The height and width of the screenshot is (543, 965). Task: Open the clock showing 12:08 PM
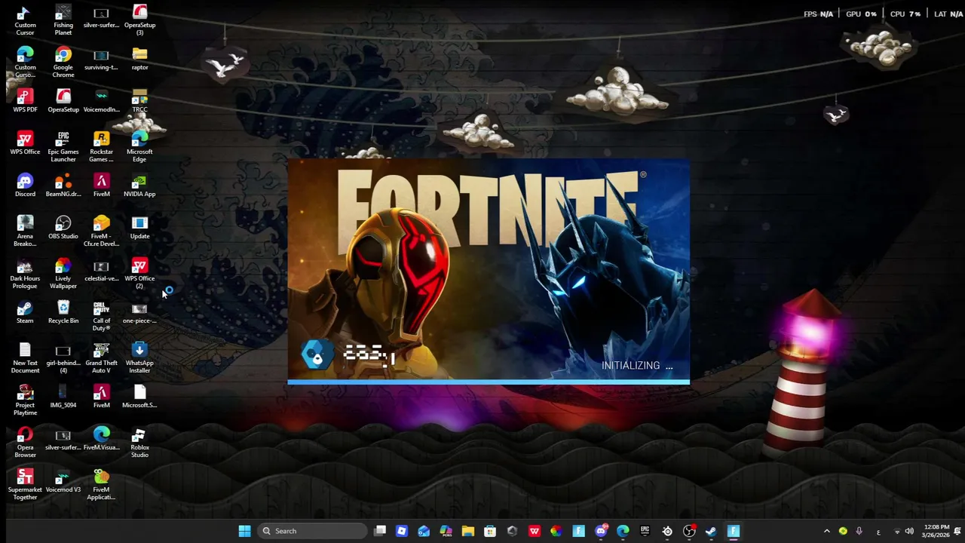937,531
